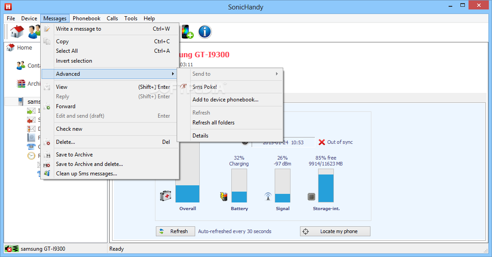Click the red X out-of-sync icon
The image size is (492, 257).
322,142
